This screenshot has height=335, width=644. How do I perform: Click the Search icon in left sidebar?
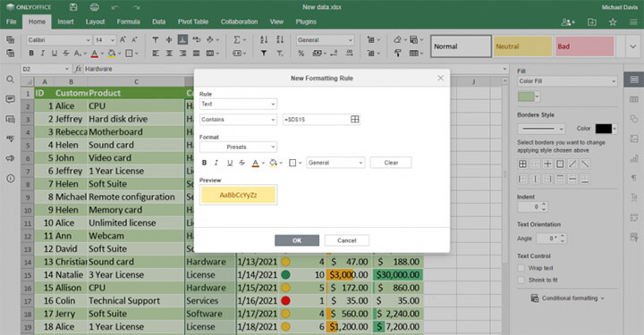coord(10,80)
